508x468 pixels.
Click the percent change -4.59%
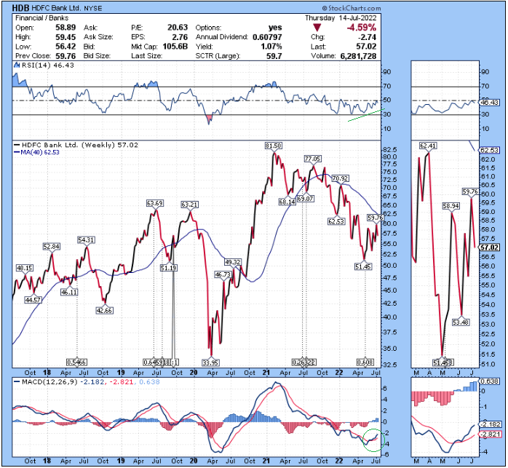(x=361, y=28)
